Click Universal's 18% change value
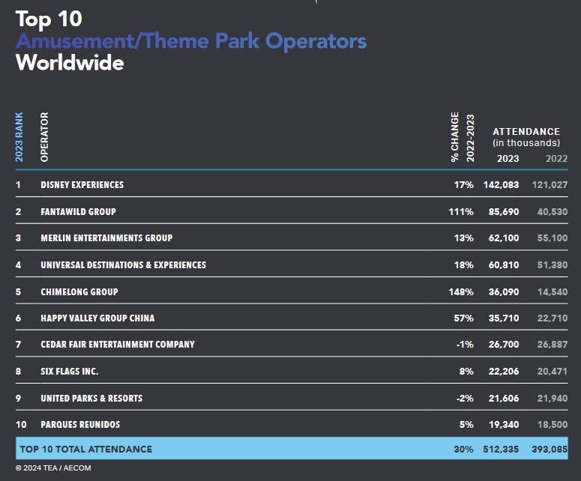581x481 pixels. [463, 265]
